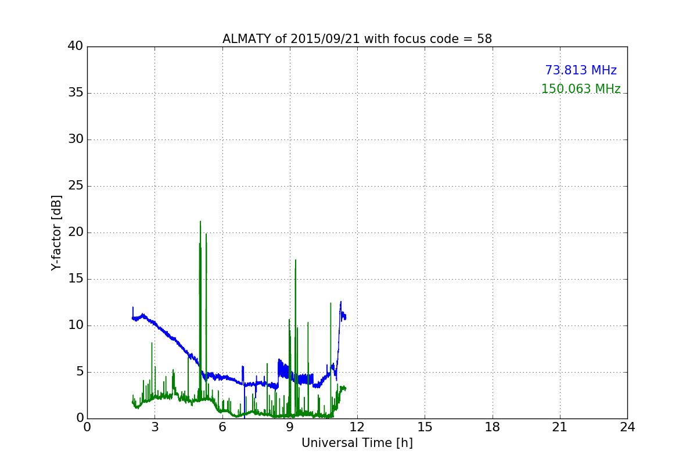The width and height of the screenshot is (697, 465).
Task: Click the x-axis tick label 12
Action: [x=357, y=427]
